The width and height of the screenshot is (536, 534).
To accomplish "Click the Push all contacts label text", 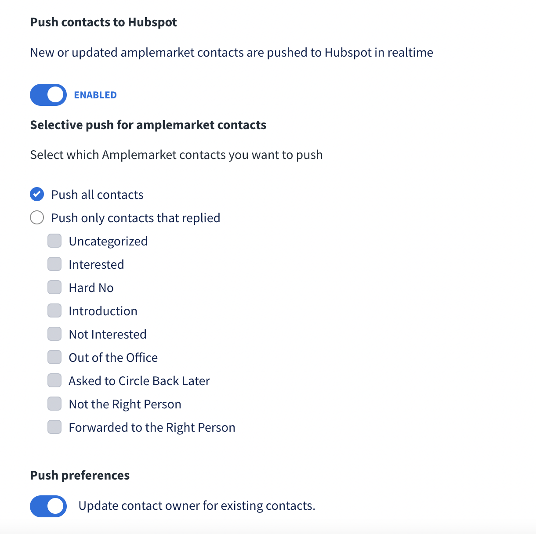I will (97, 195).
